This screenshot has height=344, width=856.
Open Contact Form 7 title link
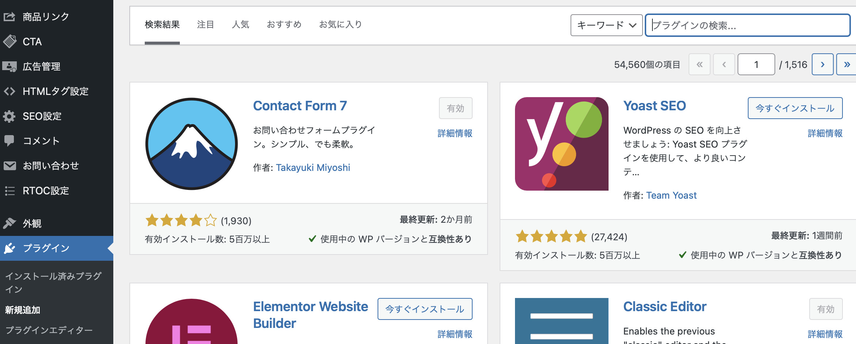click(300, 106)
